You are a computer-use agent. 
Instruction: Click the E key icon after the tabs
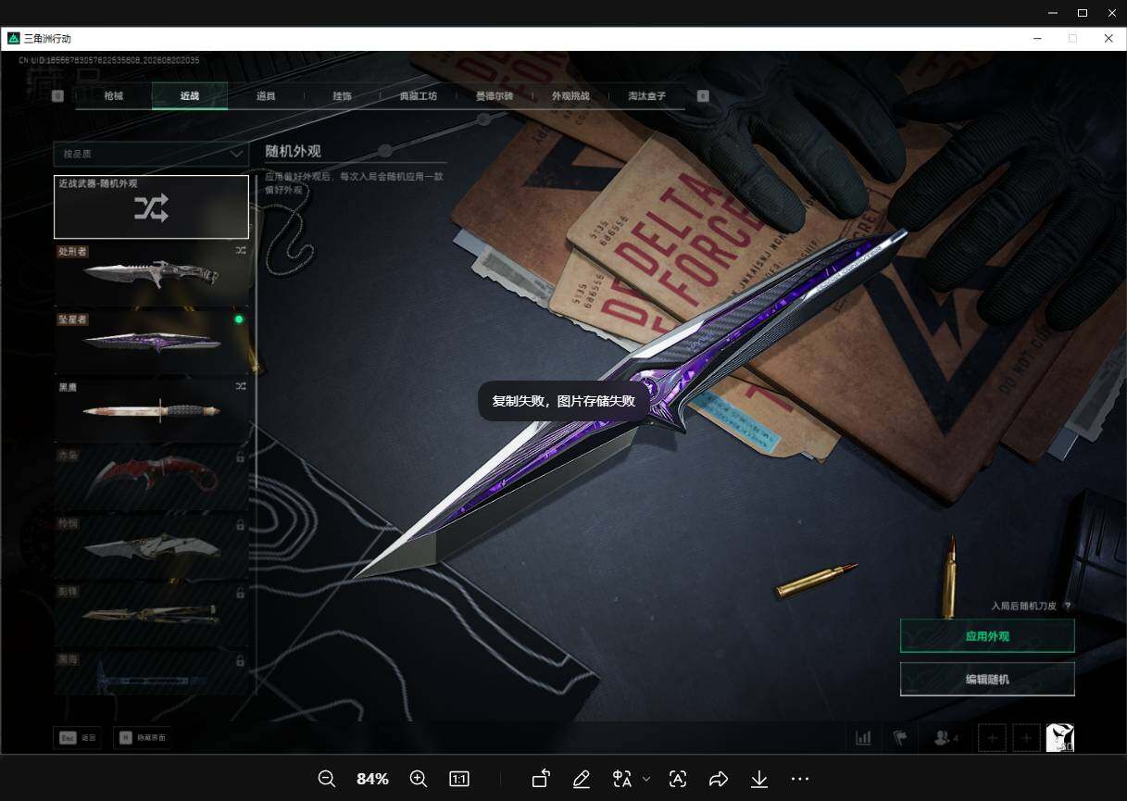(x=702, y=95)
